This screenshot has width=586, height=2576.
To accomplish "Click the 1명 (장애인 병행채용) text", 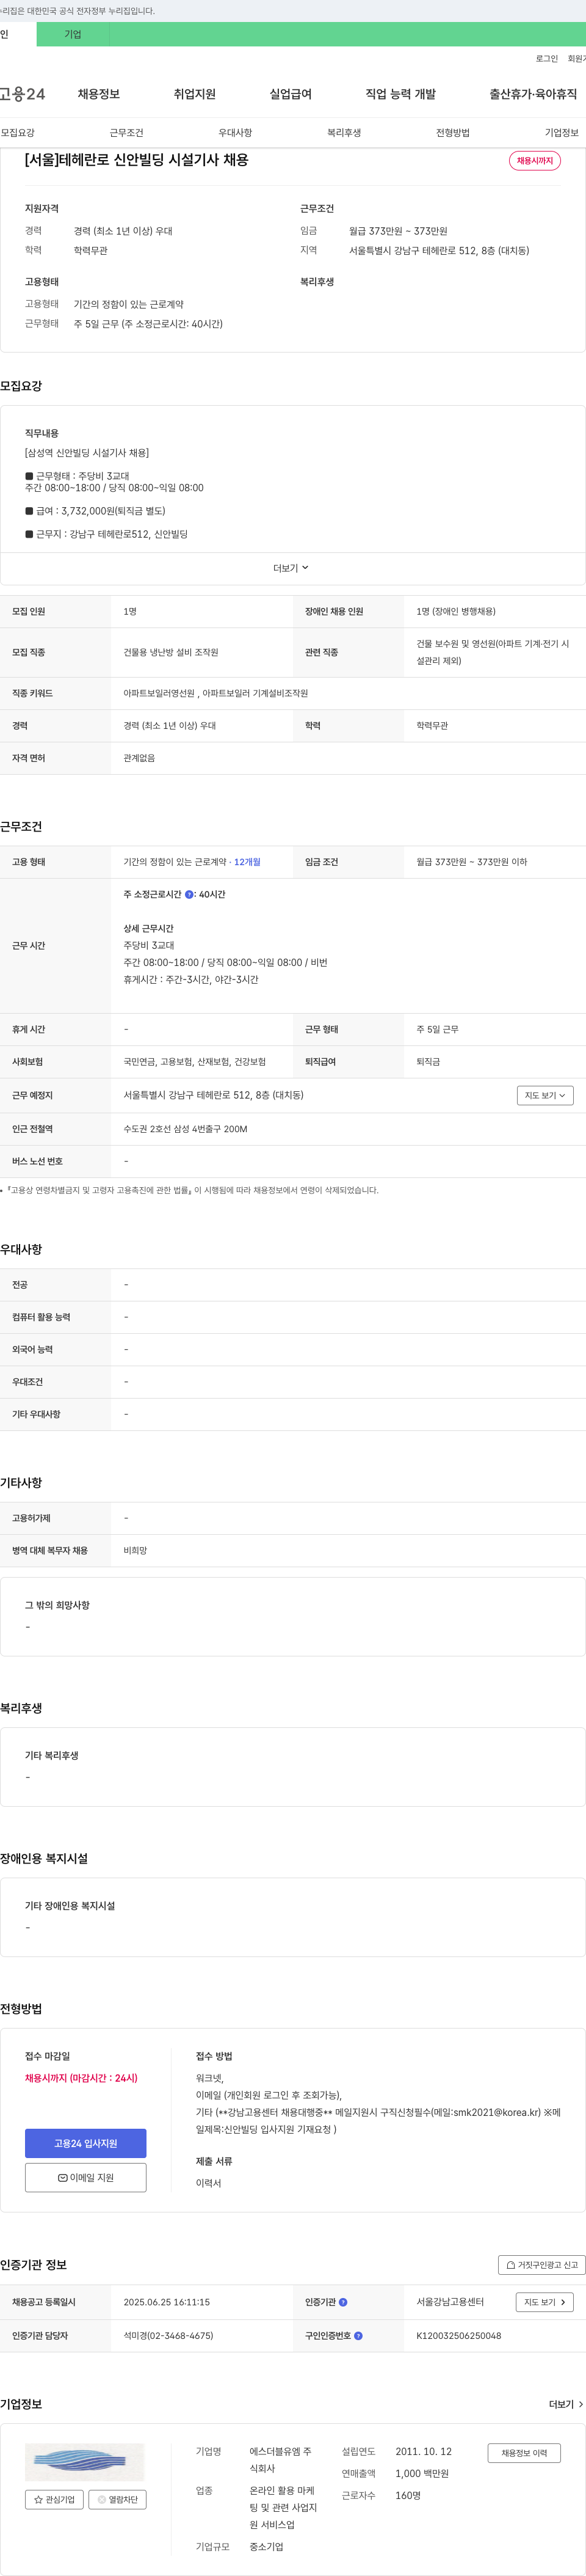I will click(456, 612).
